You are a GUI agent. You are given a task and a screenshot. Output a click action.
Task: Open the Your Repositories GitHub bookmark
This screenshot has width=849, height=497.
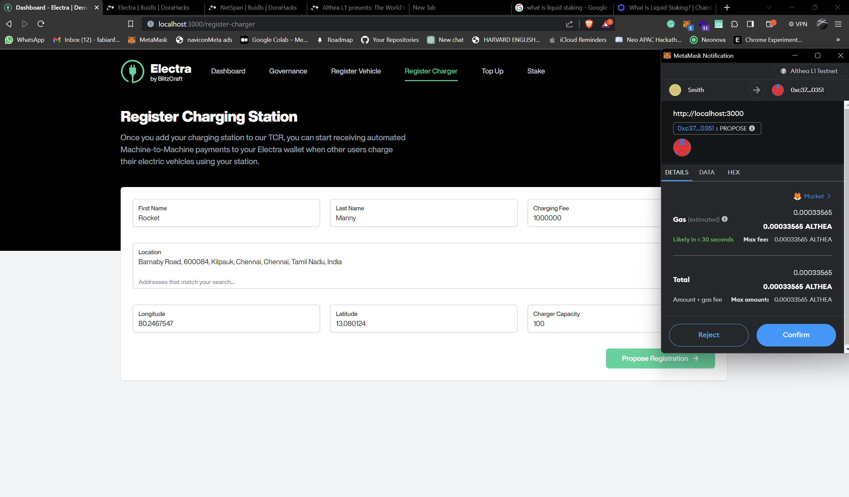point(390,40)
